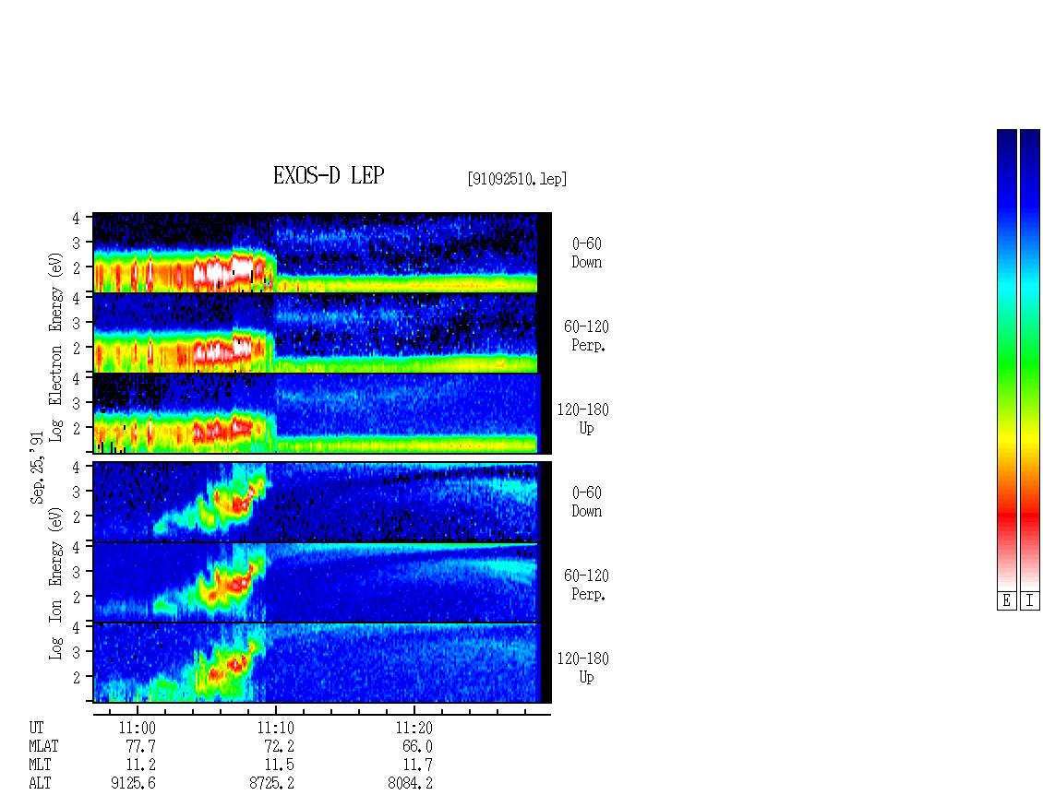Click the MLAT value 77.7
The height and width of the screenshot is (807, 1043).
coord(141,746)
